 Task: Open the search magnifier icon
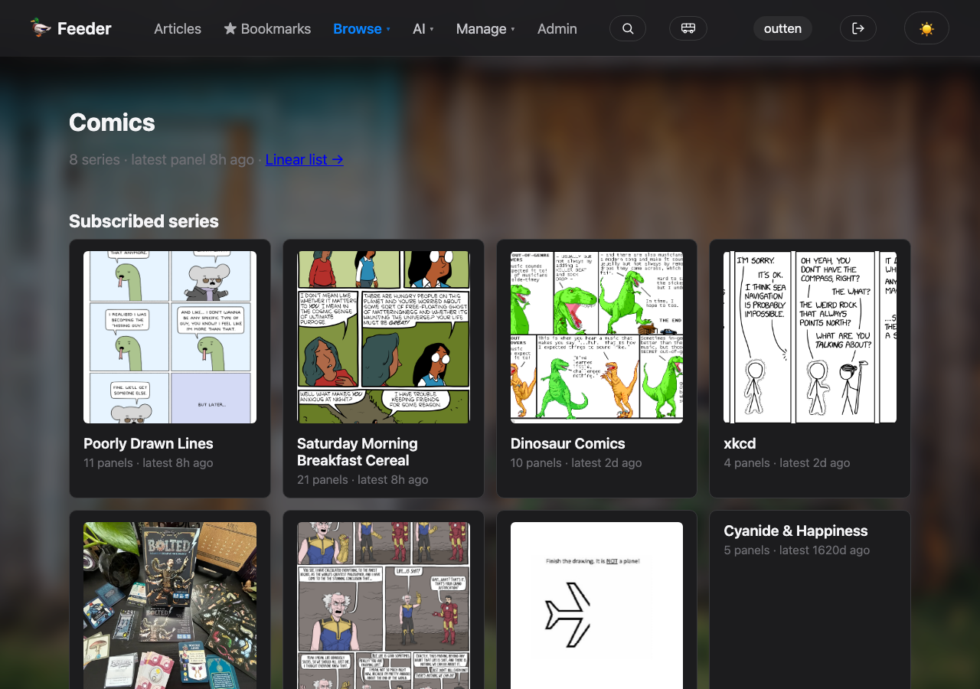pyautogui.click(x=628, y=28)
